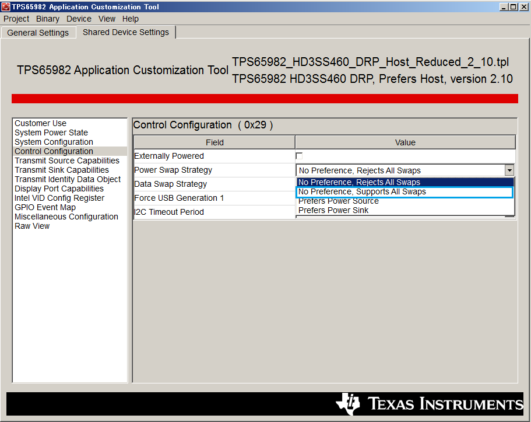Image resolution: width=531 pixels, height=422 pixels.
Task: Open the Device menu
Action: (x=79, y=19)
